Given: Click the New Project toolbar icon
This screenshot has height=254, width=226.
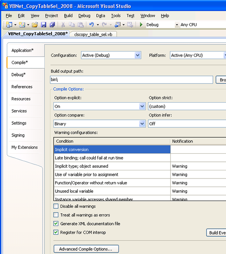Looking at the screenshot, I should click(9, 24).
